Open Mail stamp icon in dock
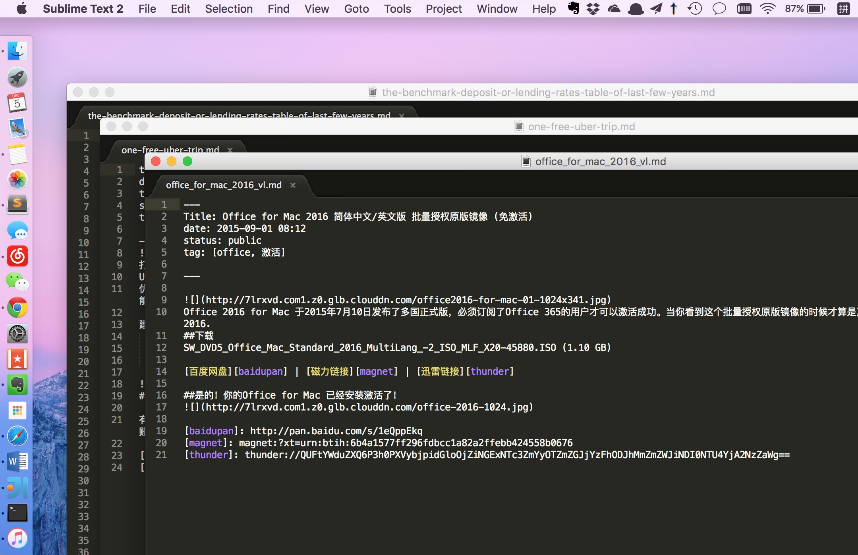 coord(17,129)
